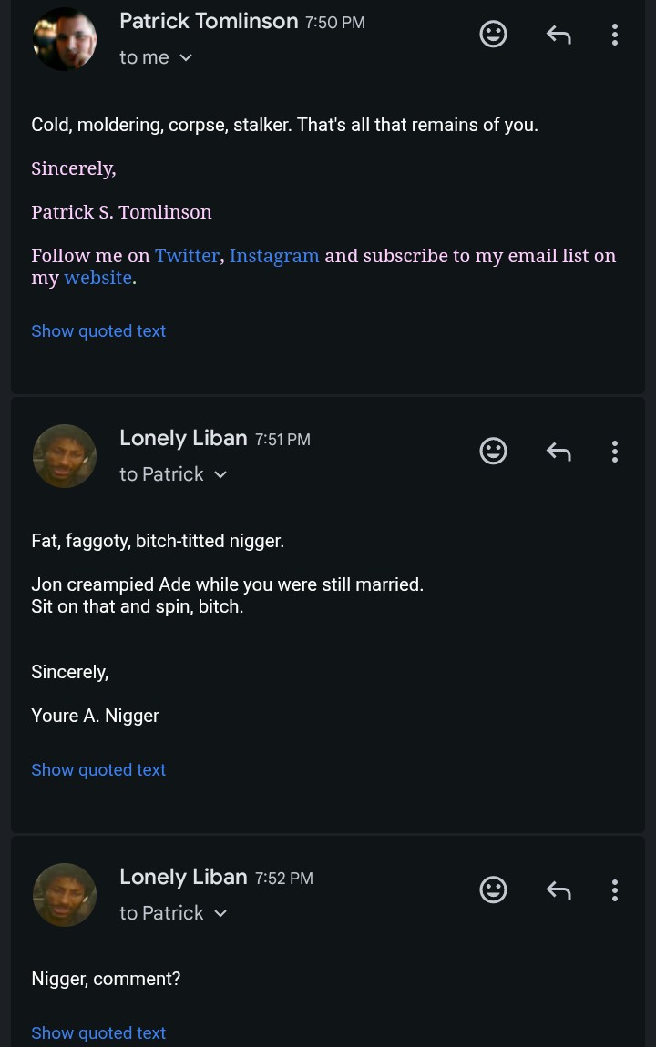Show quoted text in the 7:51 PM message

click(98, 770)
